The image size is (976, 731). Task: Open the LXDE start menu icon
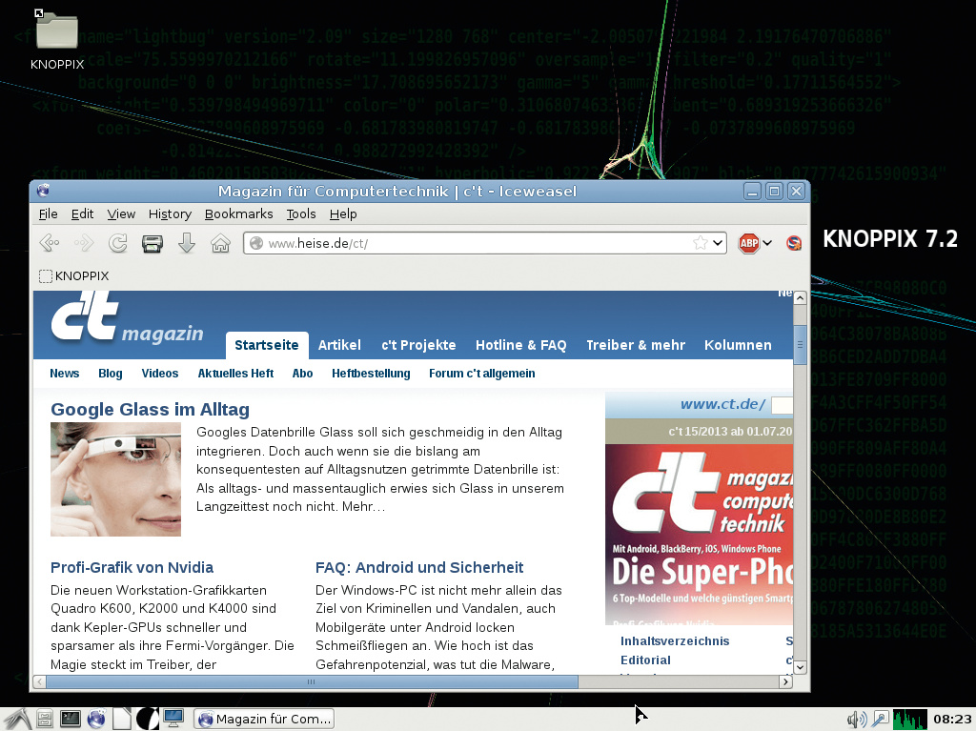point(16,720)
